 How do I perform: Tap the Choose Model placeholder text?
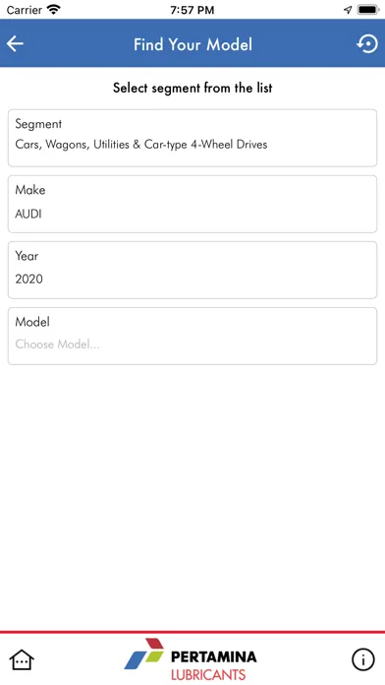pyautogui.click(x=58, y=344)
